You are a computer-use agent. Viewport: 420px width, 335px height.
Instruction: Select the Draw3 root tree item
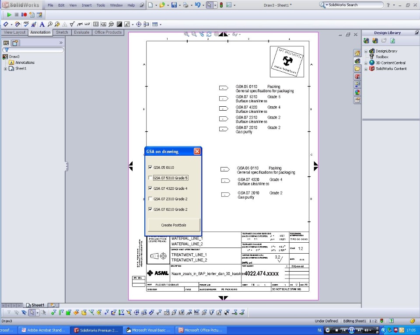click(11, 57)
